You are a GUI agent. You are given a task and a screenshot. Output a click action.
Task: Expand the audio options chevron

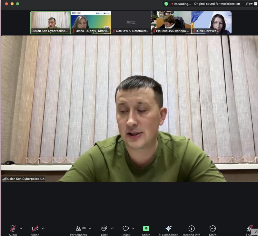click(x=21, y=228)
